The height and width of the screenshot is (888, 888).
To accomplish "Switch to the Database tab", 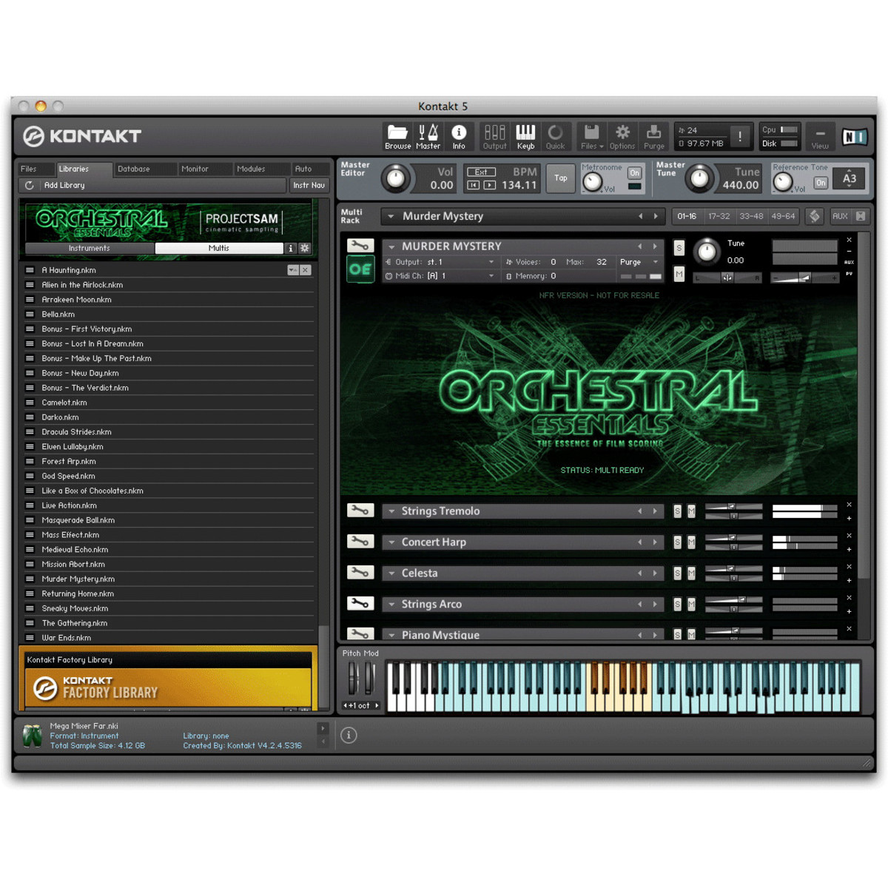I will pos(134,169).
